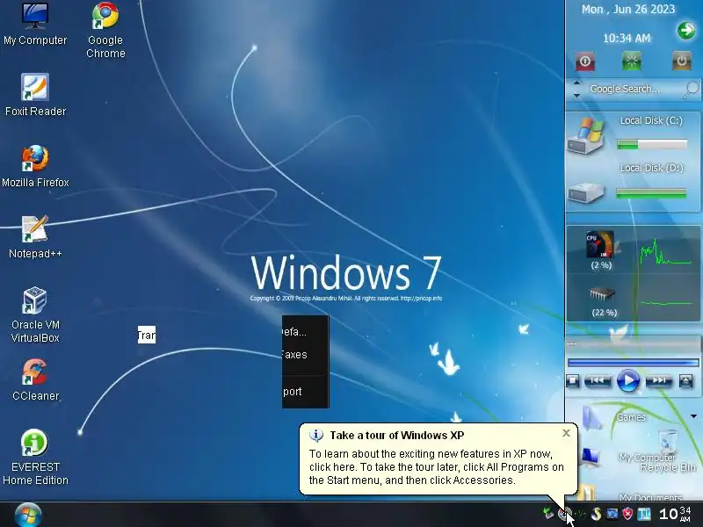
Task: Click the green standby icon in sidebar
Action: (x=632, y=61)
